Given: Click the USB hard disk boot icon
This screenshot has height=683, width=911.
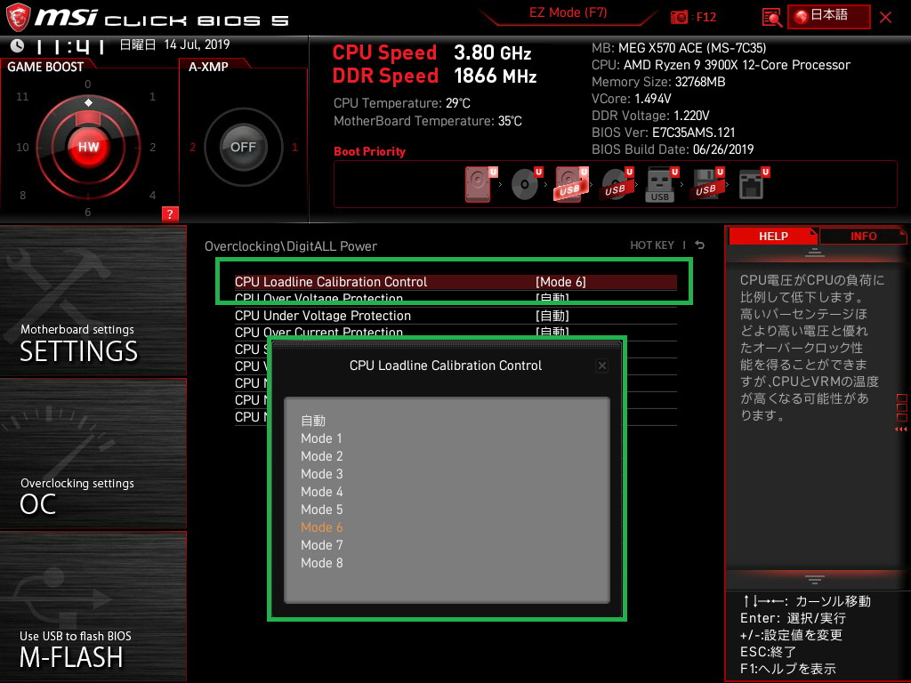Looking at the screenshot, I should (x=570, y=184).
